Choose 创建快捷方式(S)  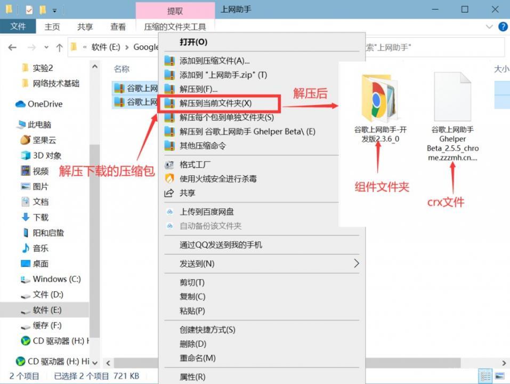tap(261, 330)
